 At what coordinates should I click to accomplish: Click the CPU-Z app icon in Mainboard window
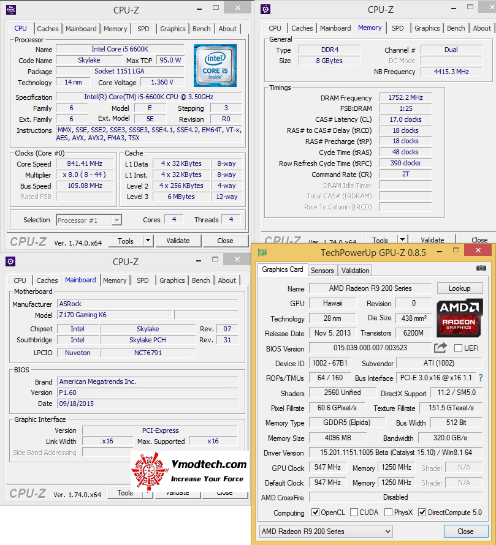[10, 261]
